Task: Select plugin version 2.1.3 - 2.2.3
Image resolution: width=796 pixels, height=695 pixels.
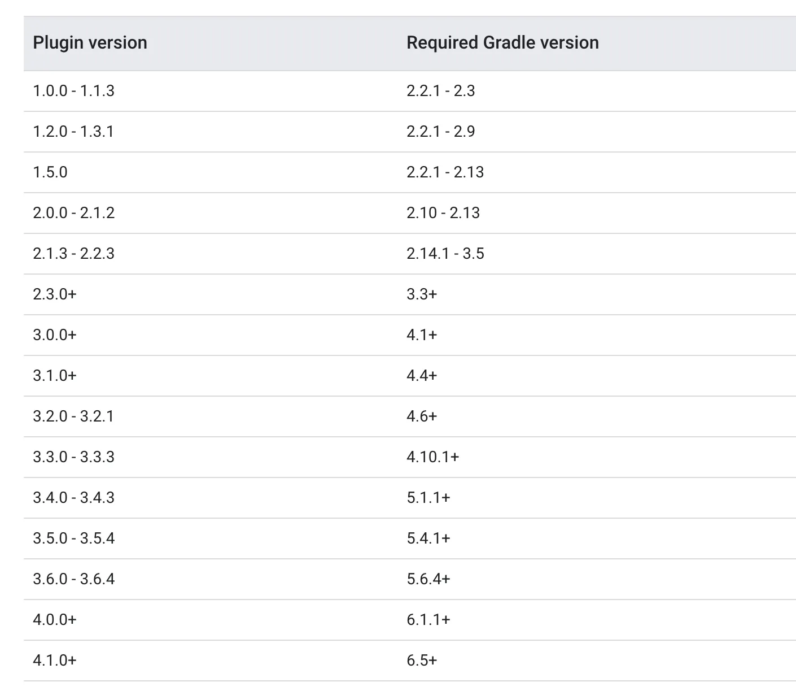Action: (x=74, y=254)
